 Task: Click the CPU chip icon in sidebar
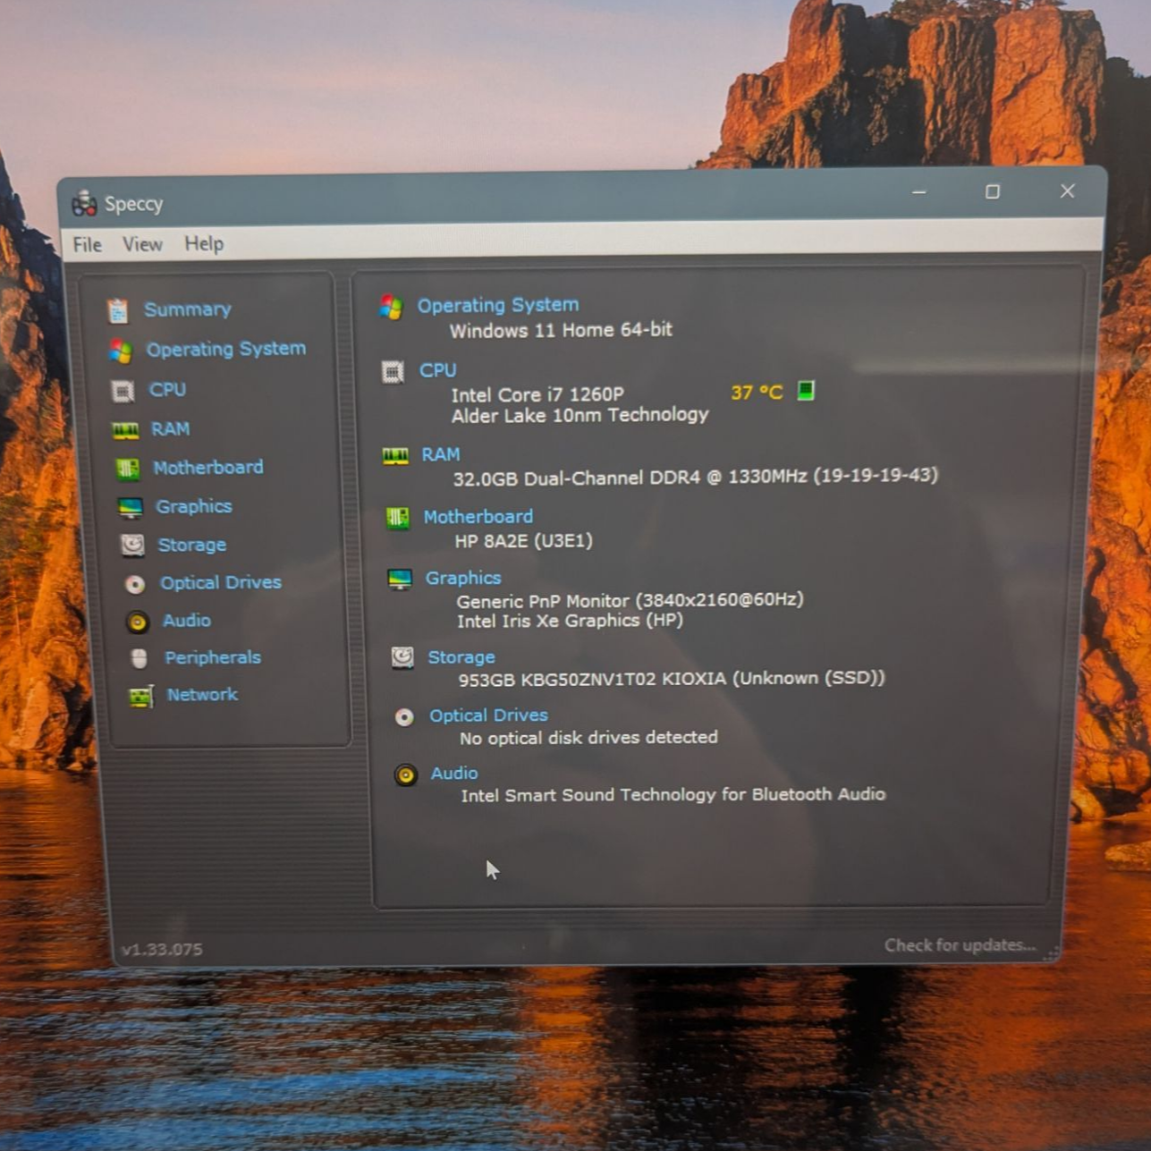[x=123, y=391]
